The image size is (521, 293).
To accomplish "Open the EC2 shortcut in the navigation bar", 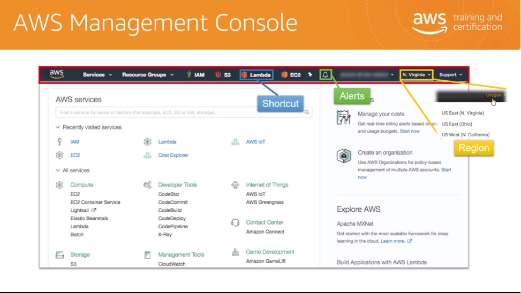I will click(291, 75).
